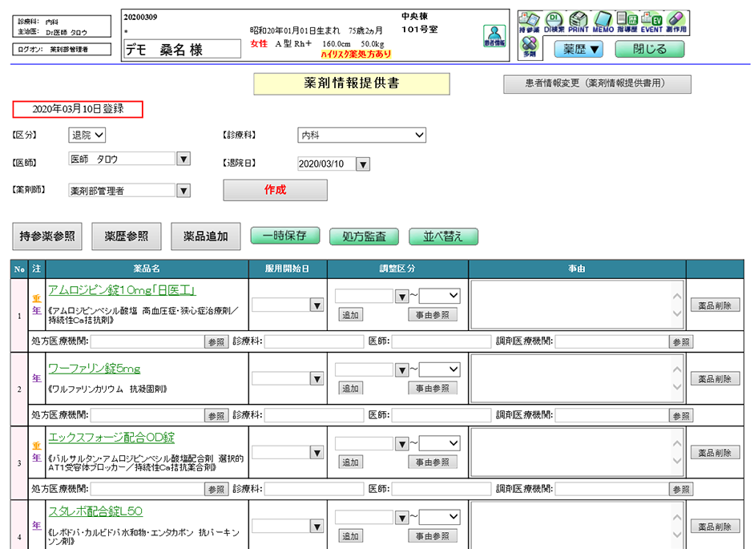Expand the 区分 dropdown showing 退院
This screenshot has width=754, height=549.
point(88,135)
